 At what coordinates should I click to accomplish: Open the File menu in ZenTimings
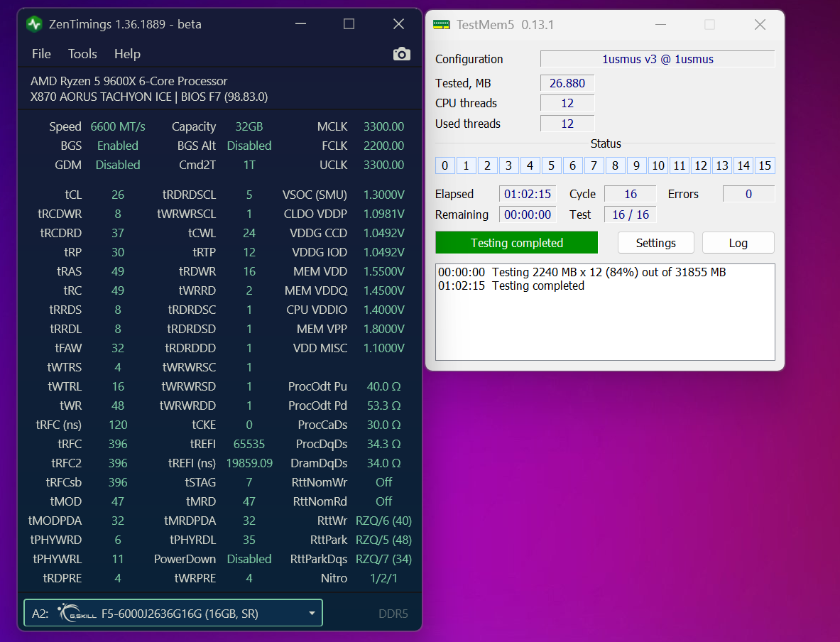(x=41, y=53)
